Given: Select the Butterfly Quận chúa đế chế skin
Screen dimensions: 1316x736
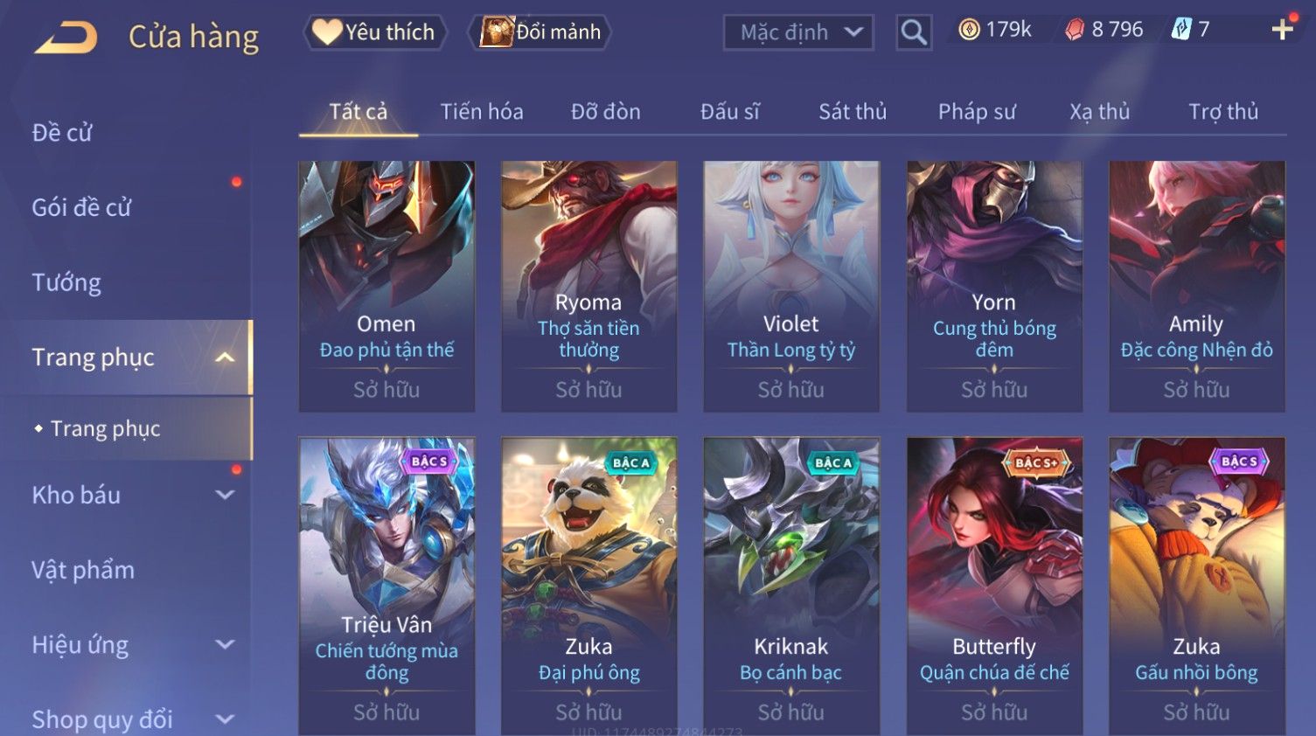Looking at the screenshot, I should (x=994, y=586).
